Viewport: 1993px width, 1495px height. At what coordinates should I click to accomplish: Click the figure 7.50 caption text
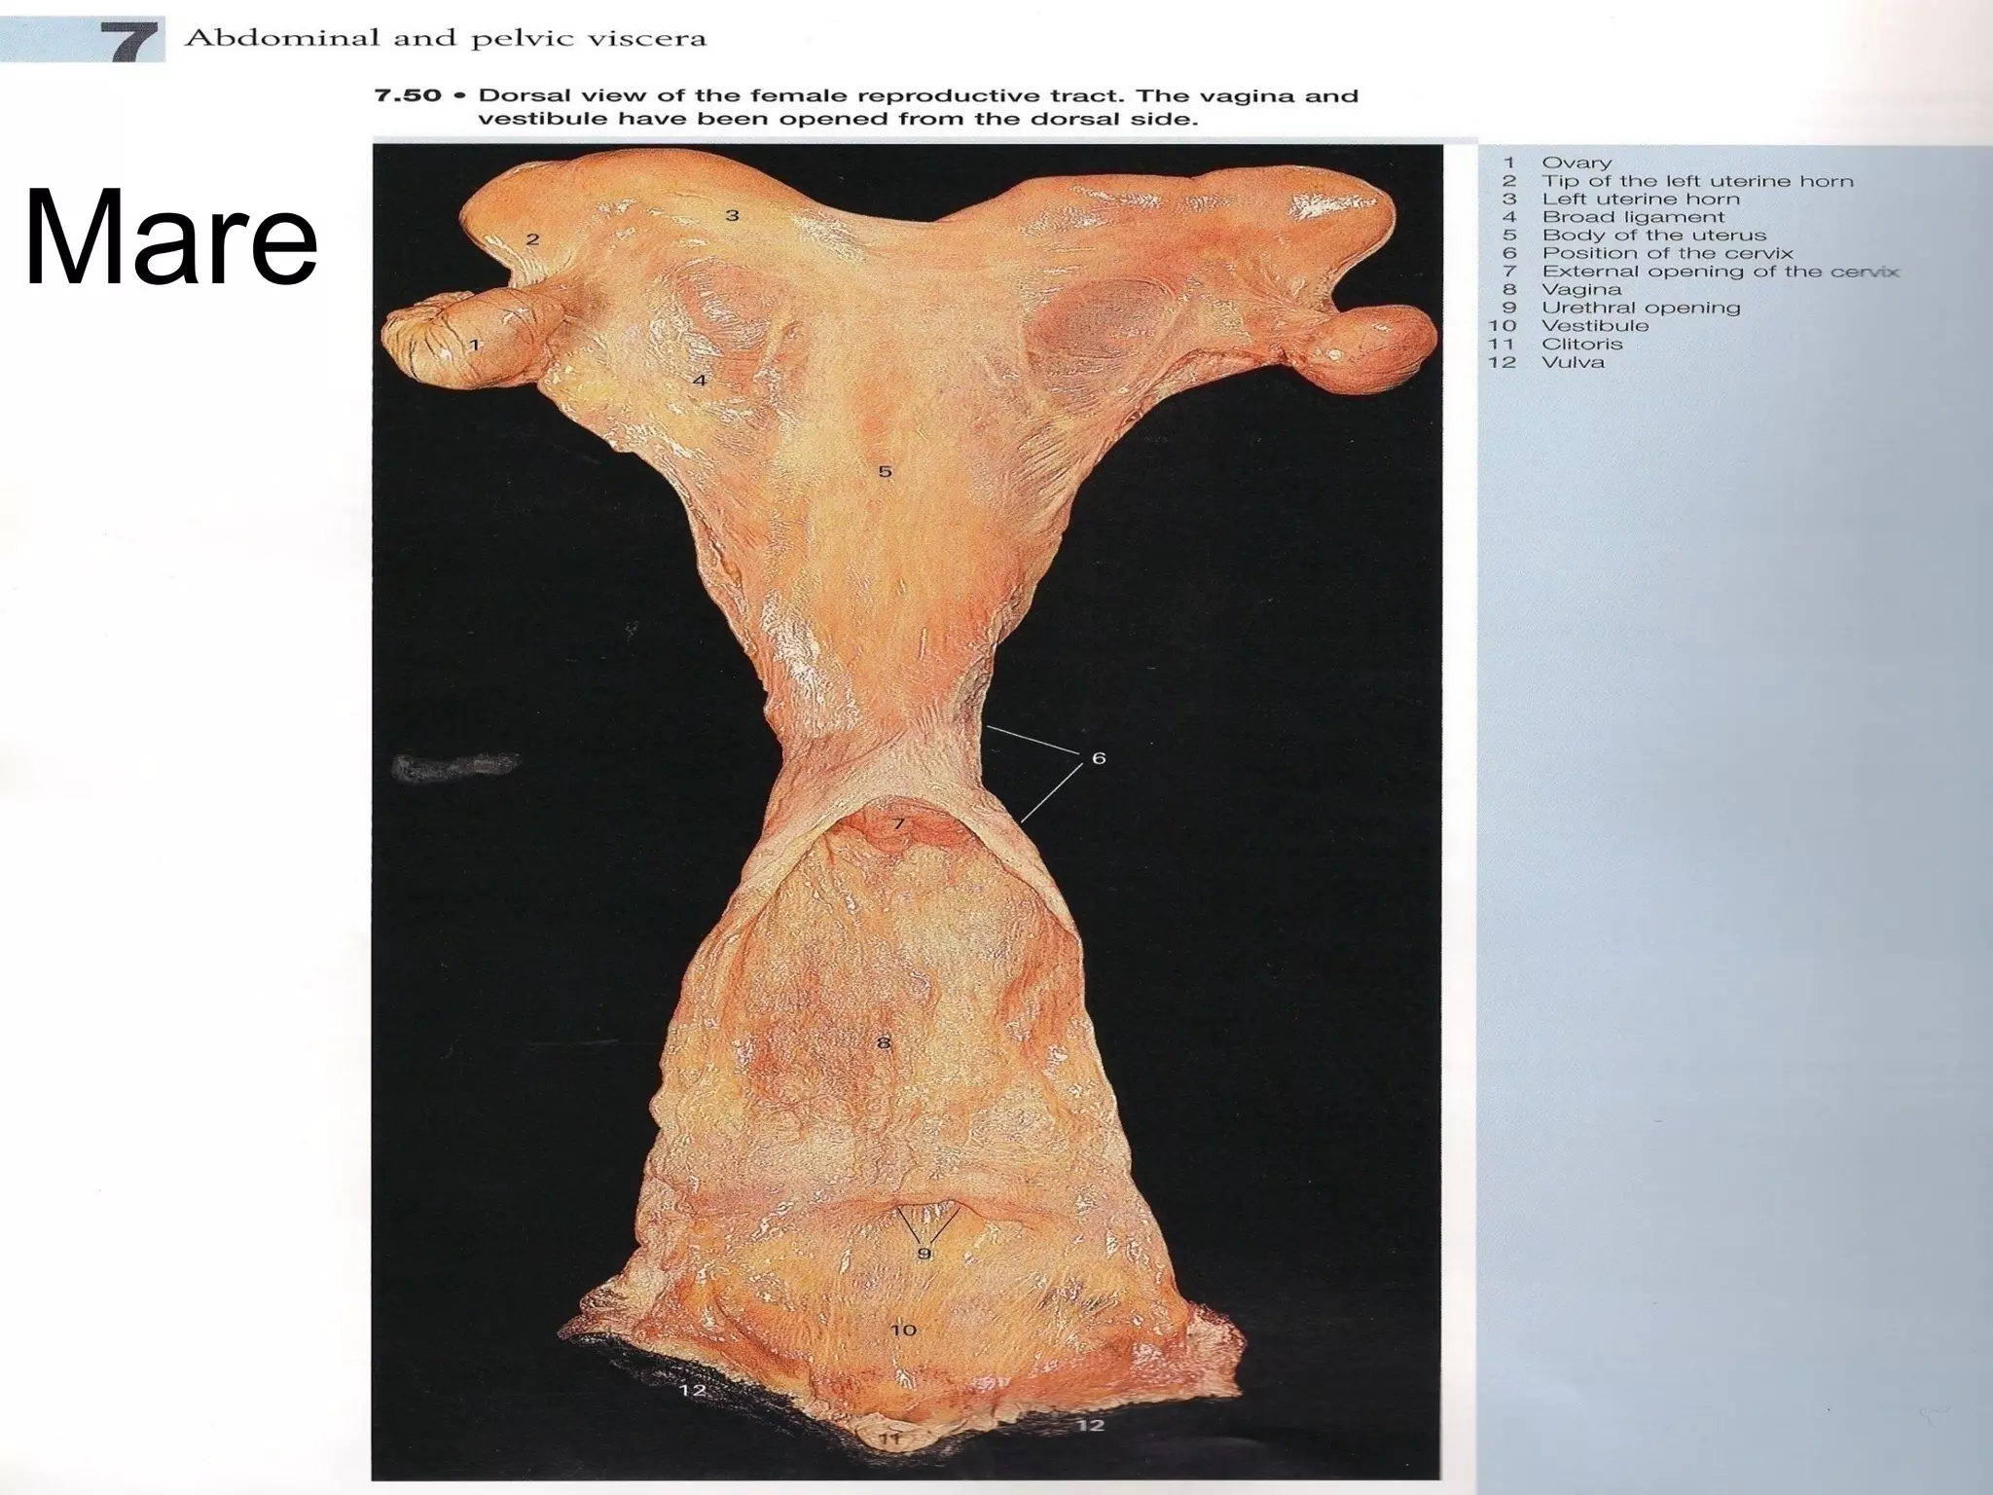click(x=866, y=108)
